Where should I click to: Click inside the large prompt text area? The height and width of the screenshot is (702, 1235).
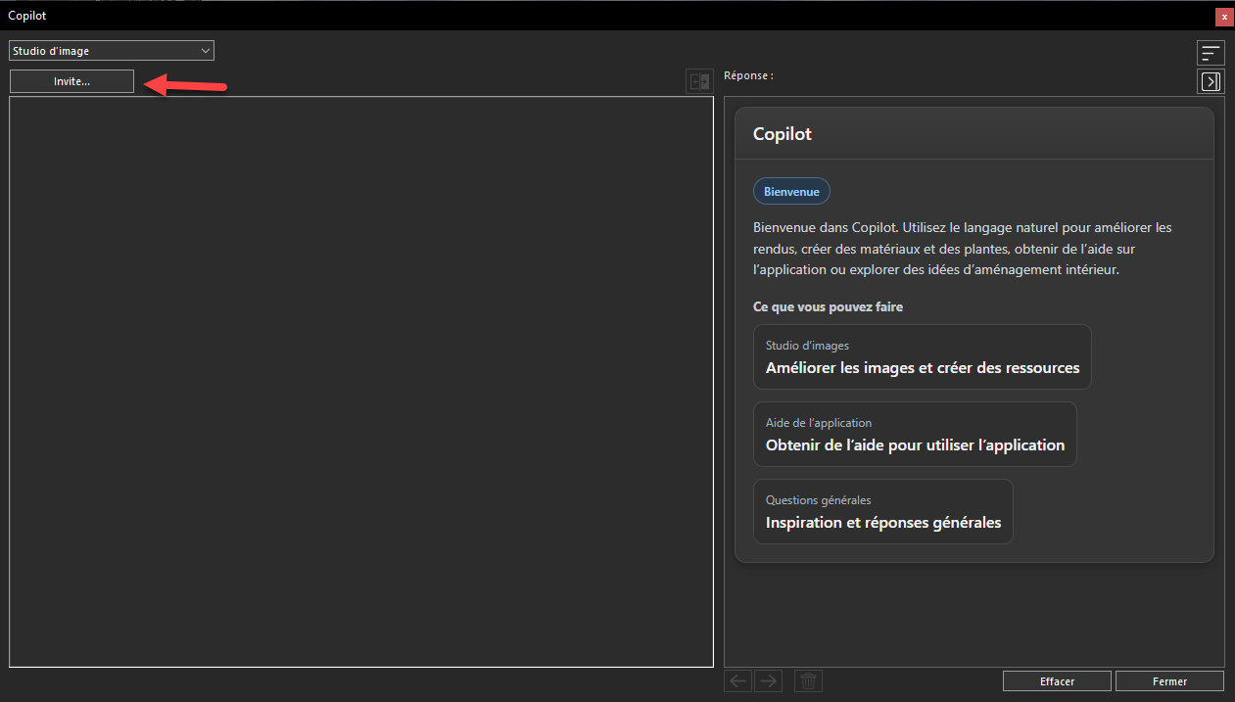(x=361, y=382)
